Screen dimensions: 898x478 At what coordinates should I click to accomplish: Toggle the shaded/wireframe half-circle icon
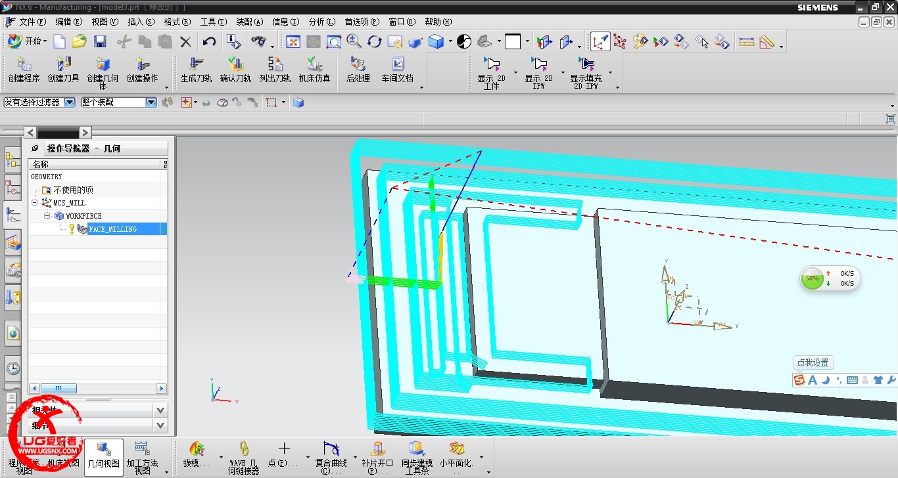point(464,41)
